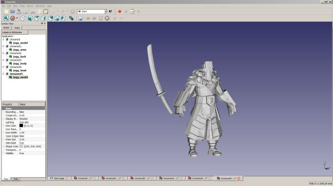
Task: Open the Edit menu
Action: pyautogui.click(x=9, y=6)
